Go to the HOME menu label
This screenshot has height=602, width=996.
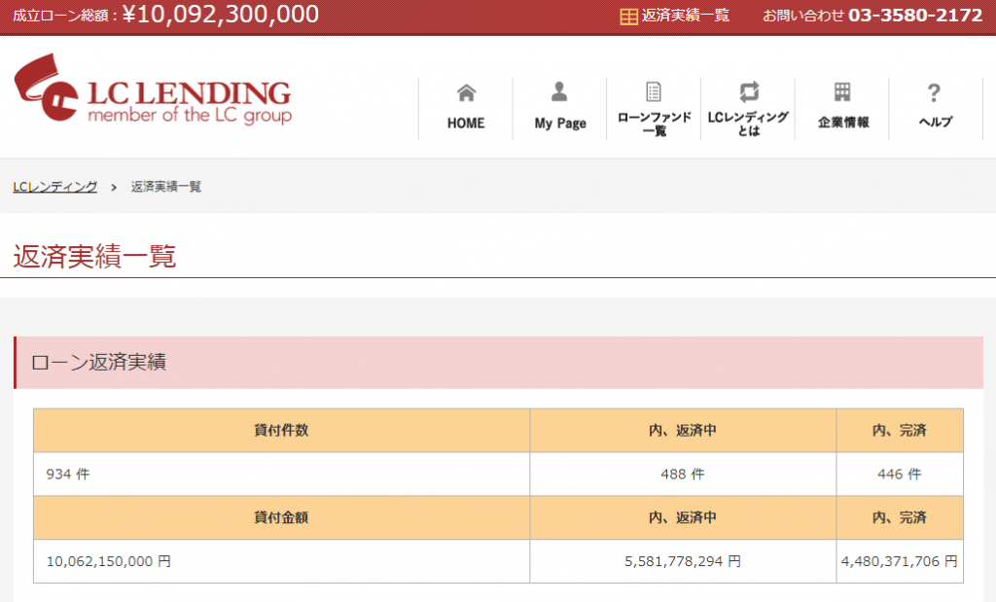(466, 124)
